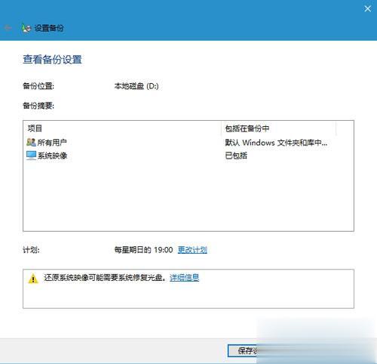Click the 还原系统映像可能需要系统修复光盘 warning text
This screenshot has height=364, width=377.
coord(105,278)
